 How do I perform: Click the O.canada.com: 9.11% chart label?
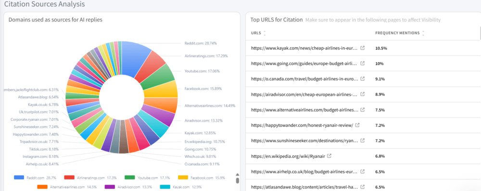[202, 164]
